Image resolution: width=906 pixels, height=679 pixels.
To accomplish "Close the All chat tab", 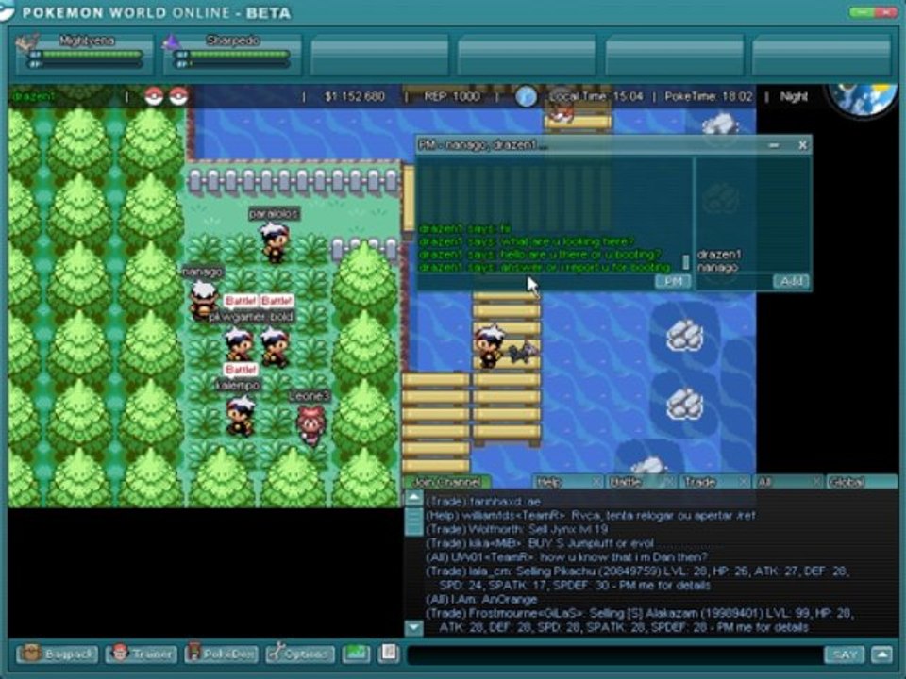I will [x=817, y=482].
